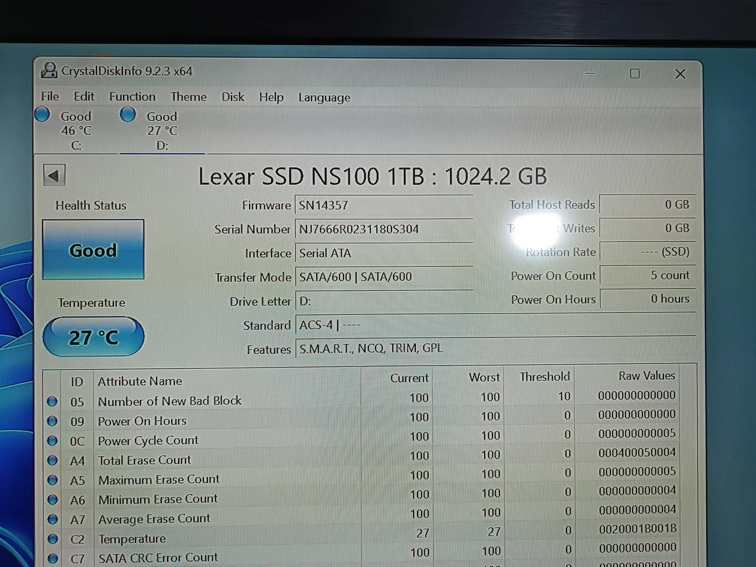Select the Power Cycle Count attribute name

pos(148,440)
